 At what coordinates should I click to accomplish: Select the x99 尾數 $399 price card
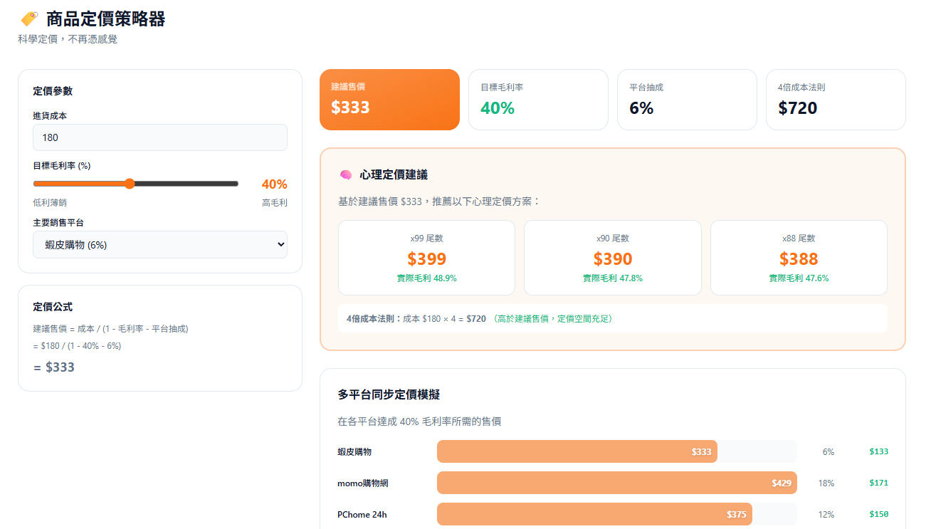pyautogui.click(x=426, y=258)
